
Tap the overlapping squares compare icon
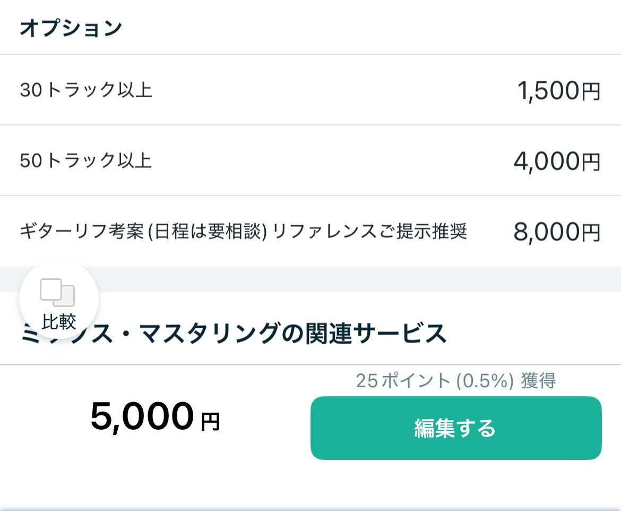57,293
